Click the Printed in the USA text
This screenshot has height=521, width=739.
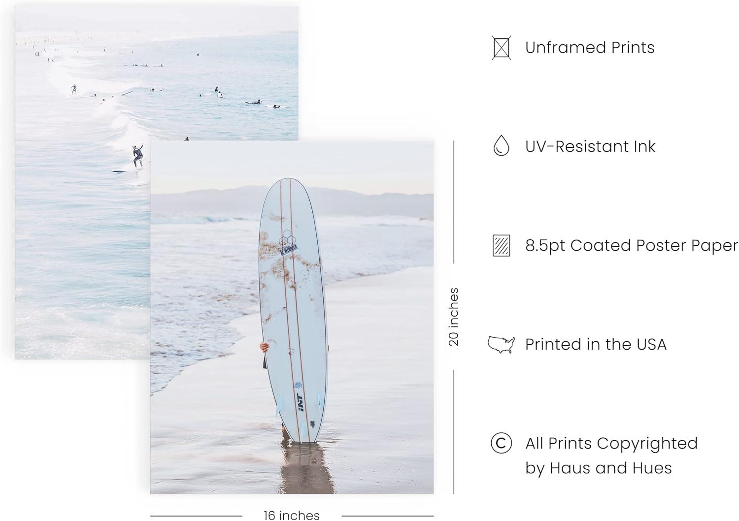(x=596, y=344)
